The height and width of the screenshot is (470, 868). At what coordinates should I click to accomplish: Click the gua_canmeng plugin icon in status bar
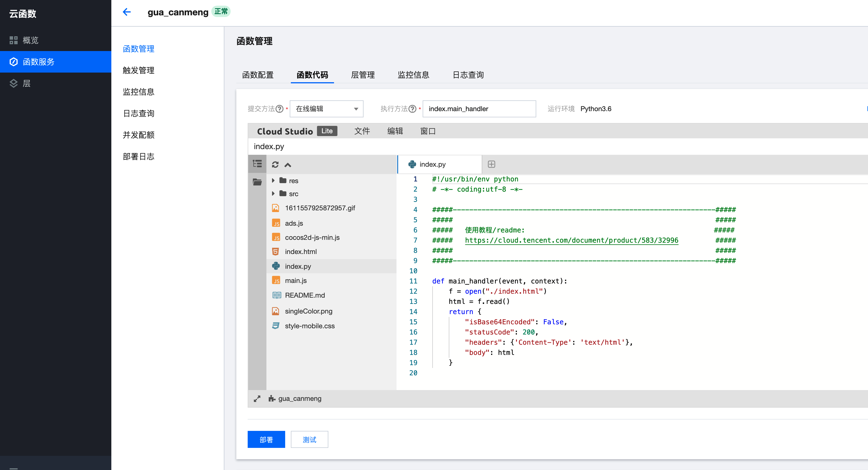(x=272, y=399)
